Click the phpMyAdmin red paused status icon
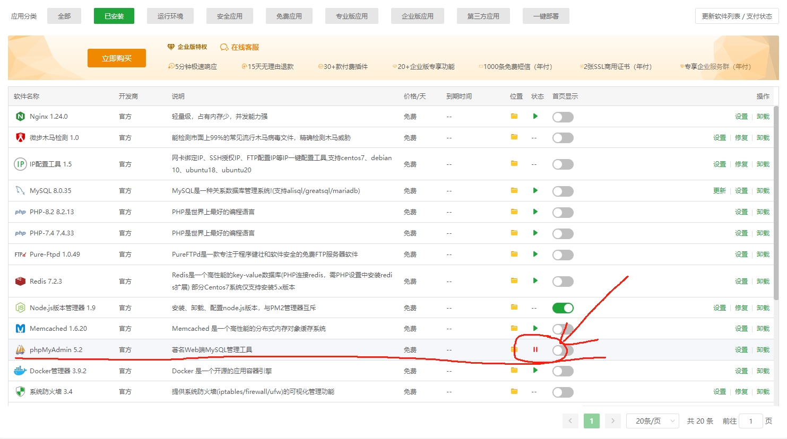The width and height of the screenshot is (787, 439). [x=535, y=349]
